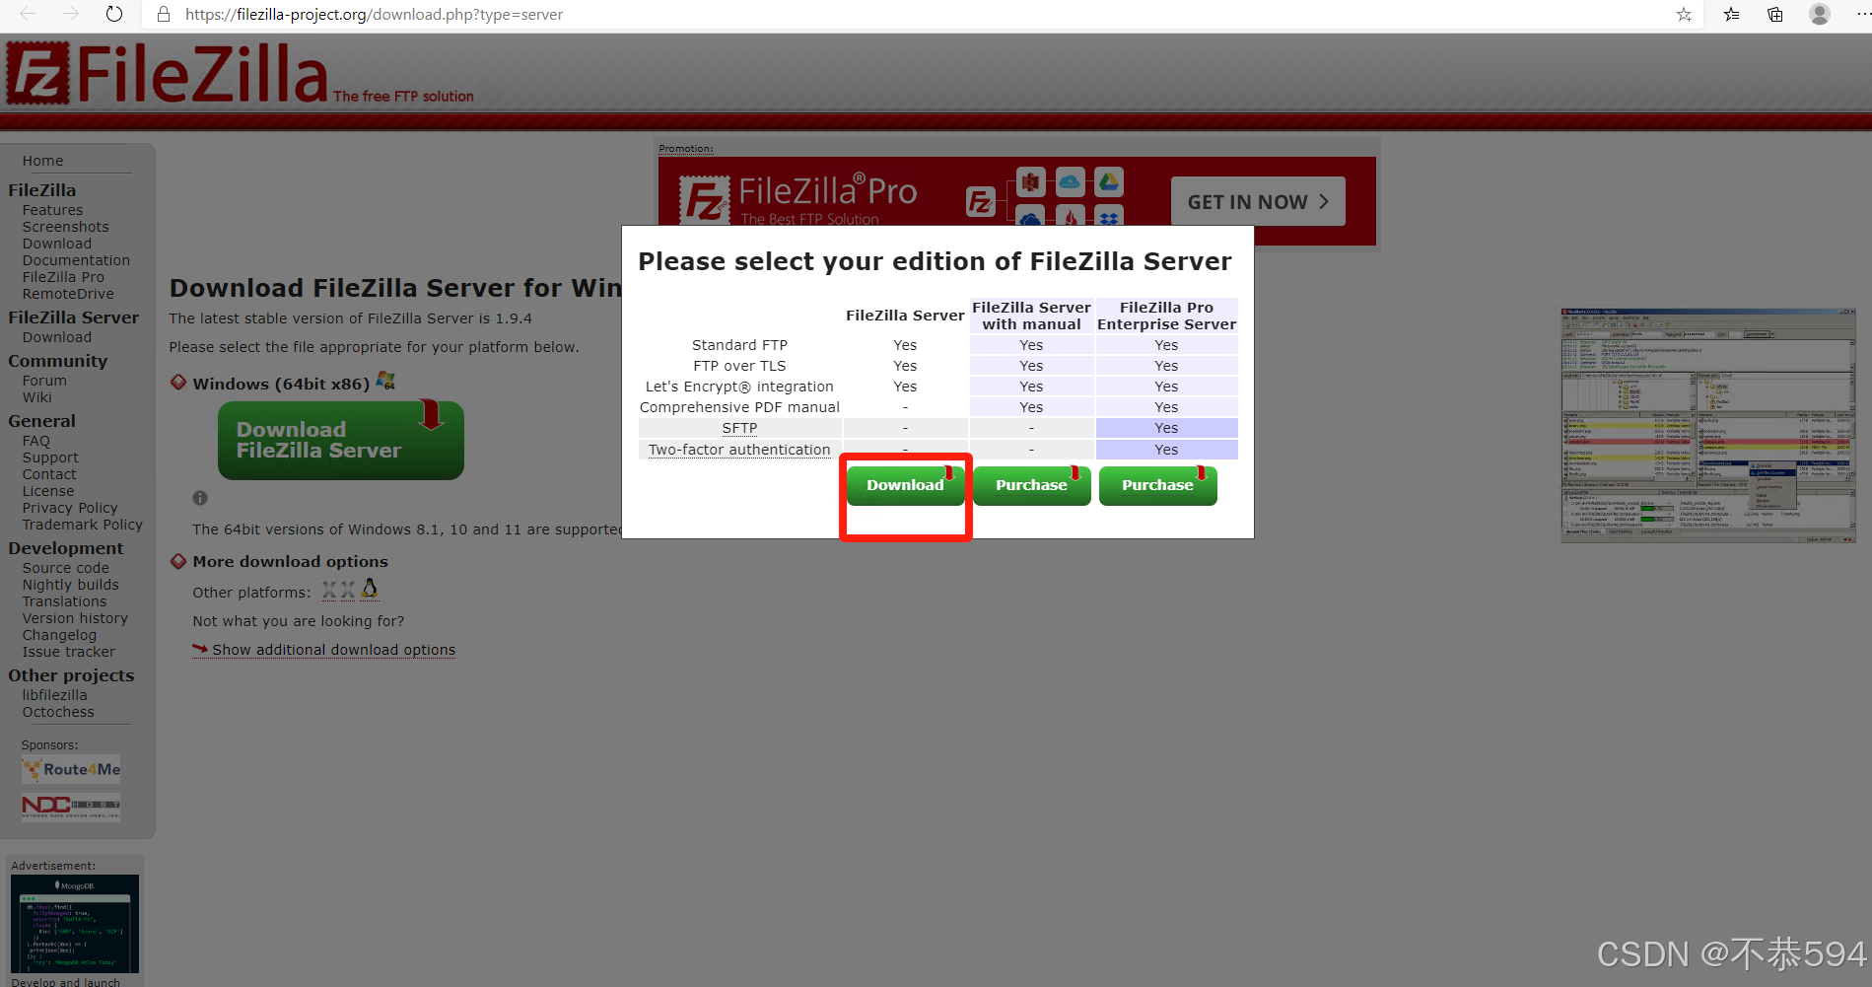Click Download for FileZilla Server edition
1872x987 pixels.
(x=904, y=484)
